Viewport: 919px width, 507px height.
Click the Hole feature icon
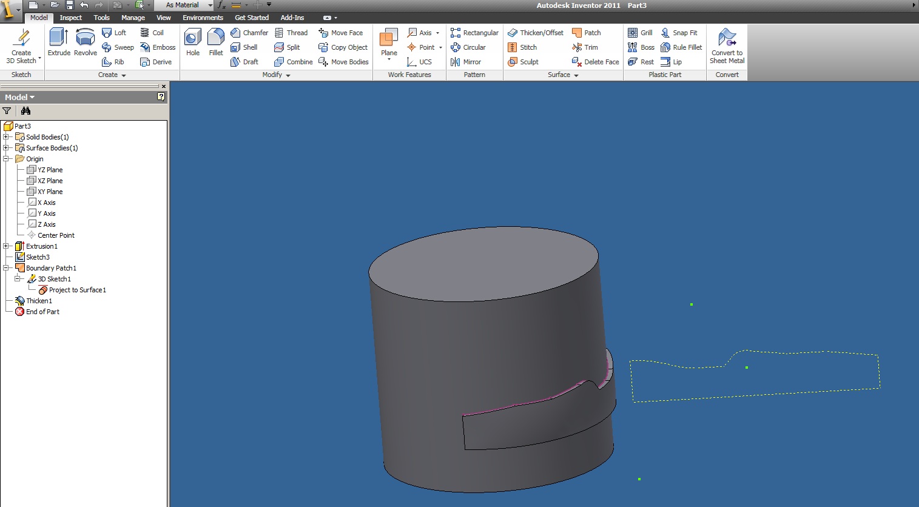[x=193, y=42]
